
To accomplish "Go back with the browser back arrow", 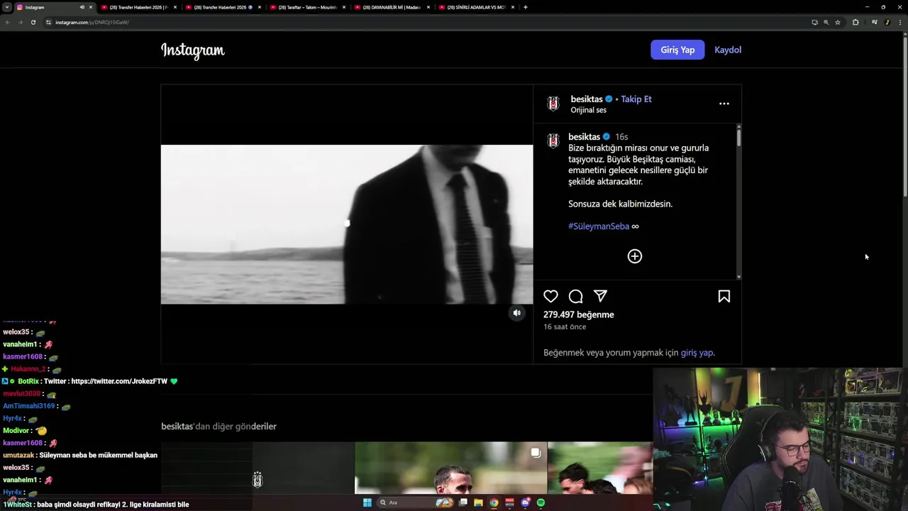I will pyautogui.click(x=7, y=22).
